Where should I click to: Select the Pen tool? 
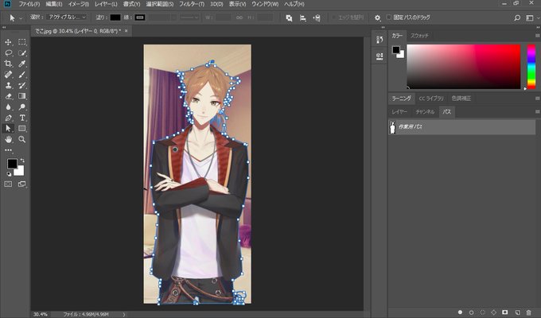[x=8, y=118]
